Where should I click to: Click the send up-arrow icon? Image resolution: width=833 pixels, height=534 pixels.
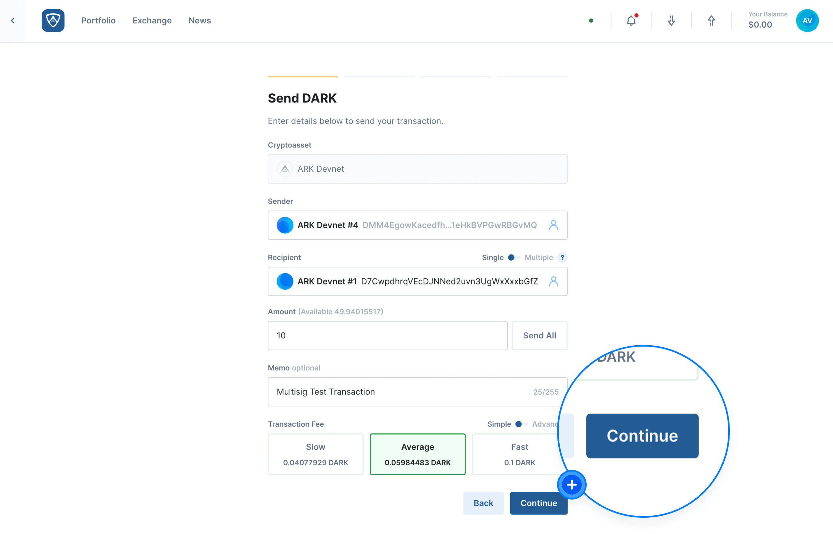711,21
